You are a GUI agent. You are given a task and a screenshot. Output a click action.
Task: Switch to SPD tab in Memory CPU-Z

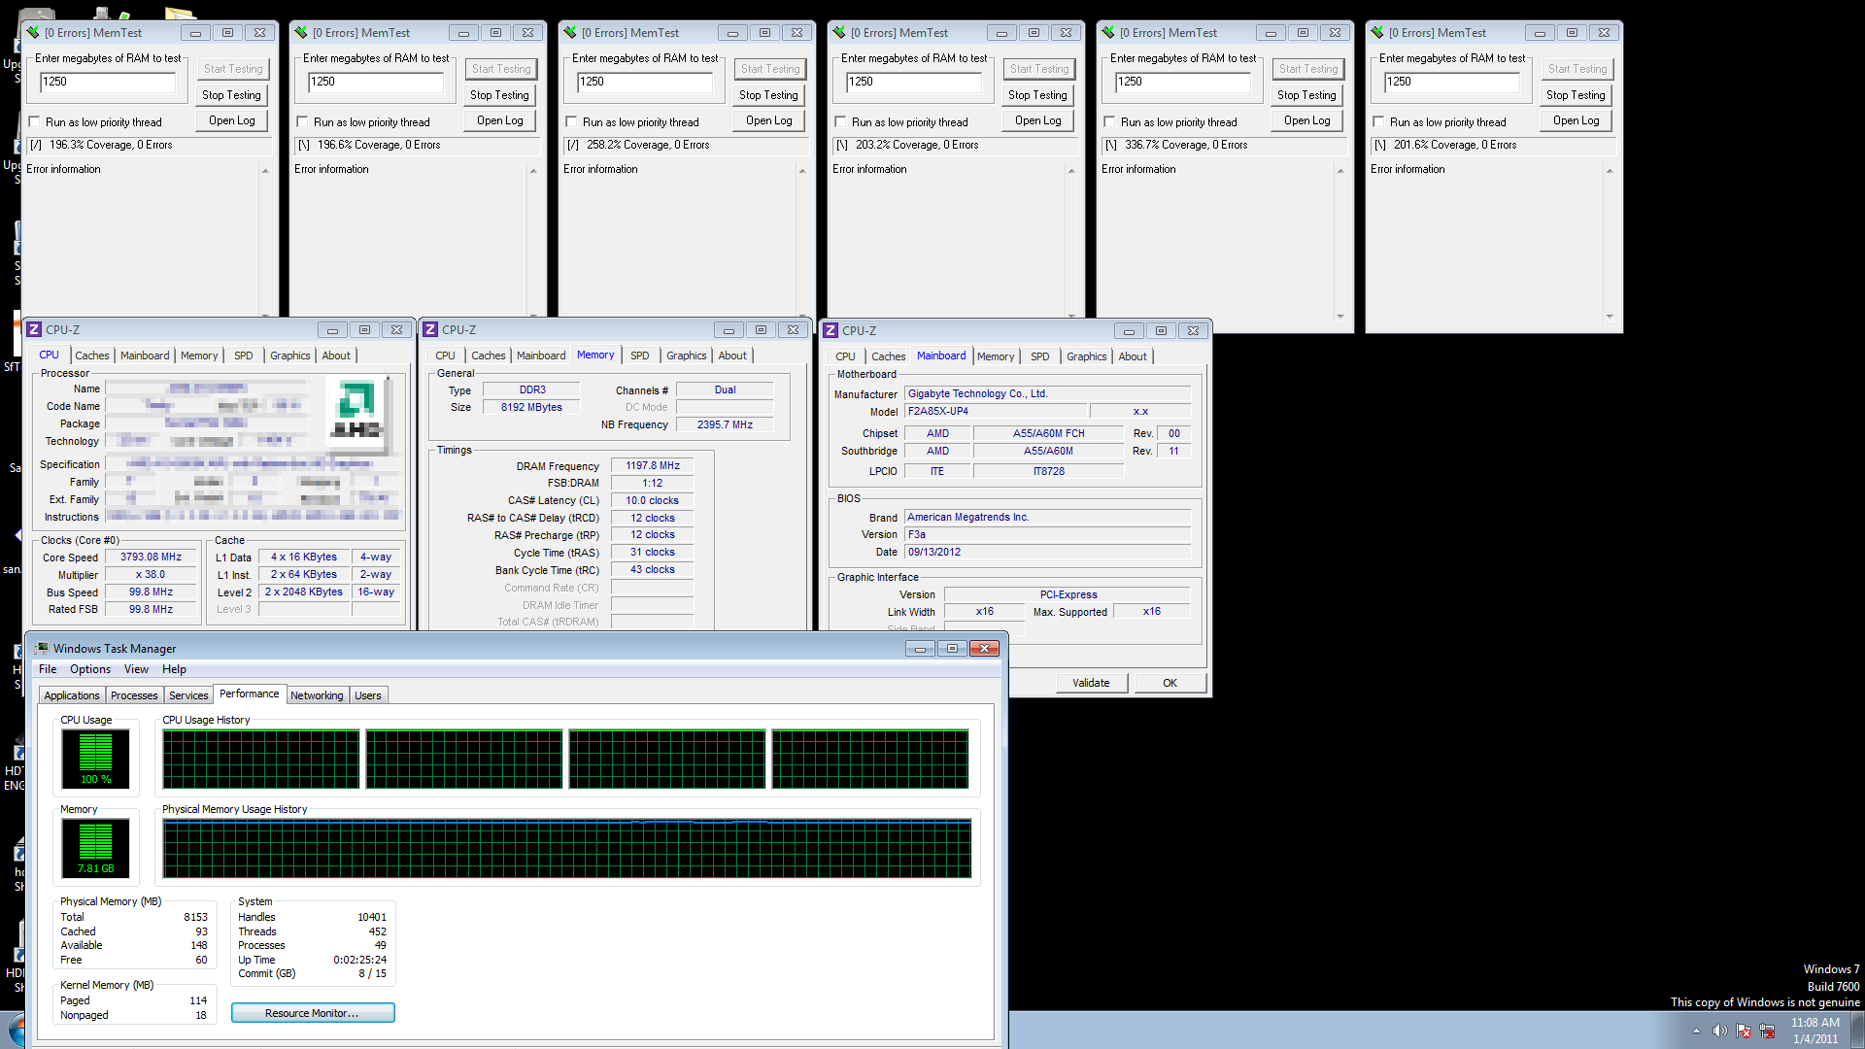[639, 355]
